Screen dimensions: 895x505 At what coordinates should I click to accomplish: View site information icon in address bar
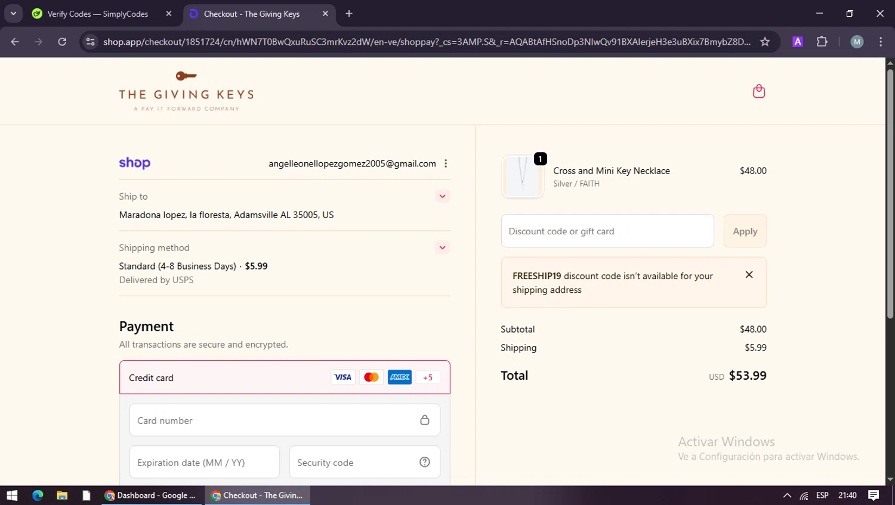point(90,42)
